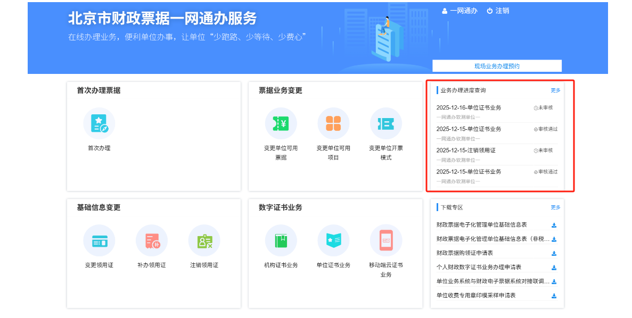The height and width of the screenshot is (318, 632).
Task: Click the 现场业务办理预约 button
Action: click(x=497, y=66)
